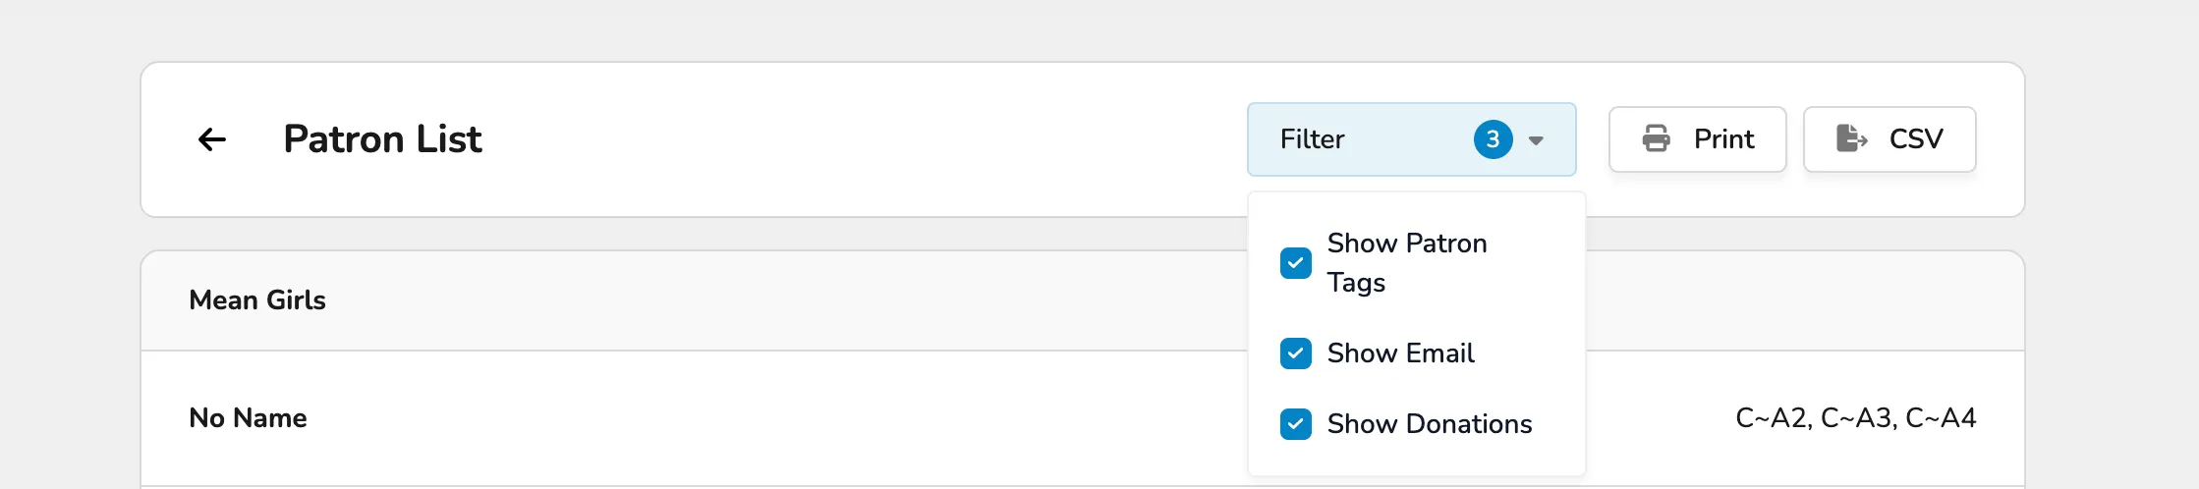Select the Show Patron Tags label text
The image size is (2199, 489).
(x=1407, y=263)
